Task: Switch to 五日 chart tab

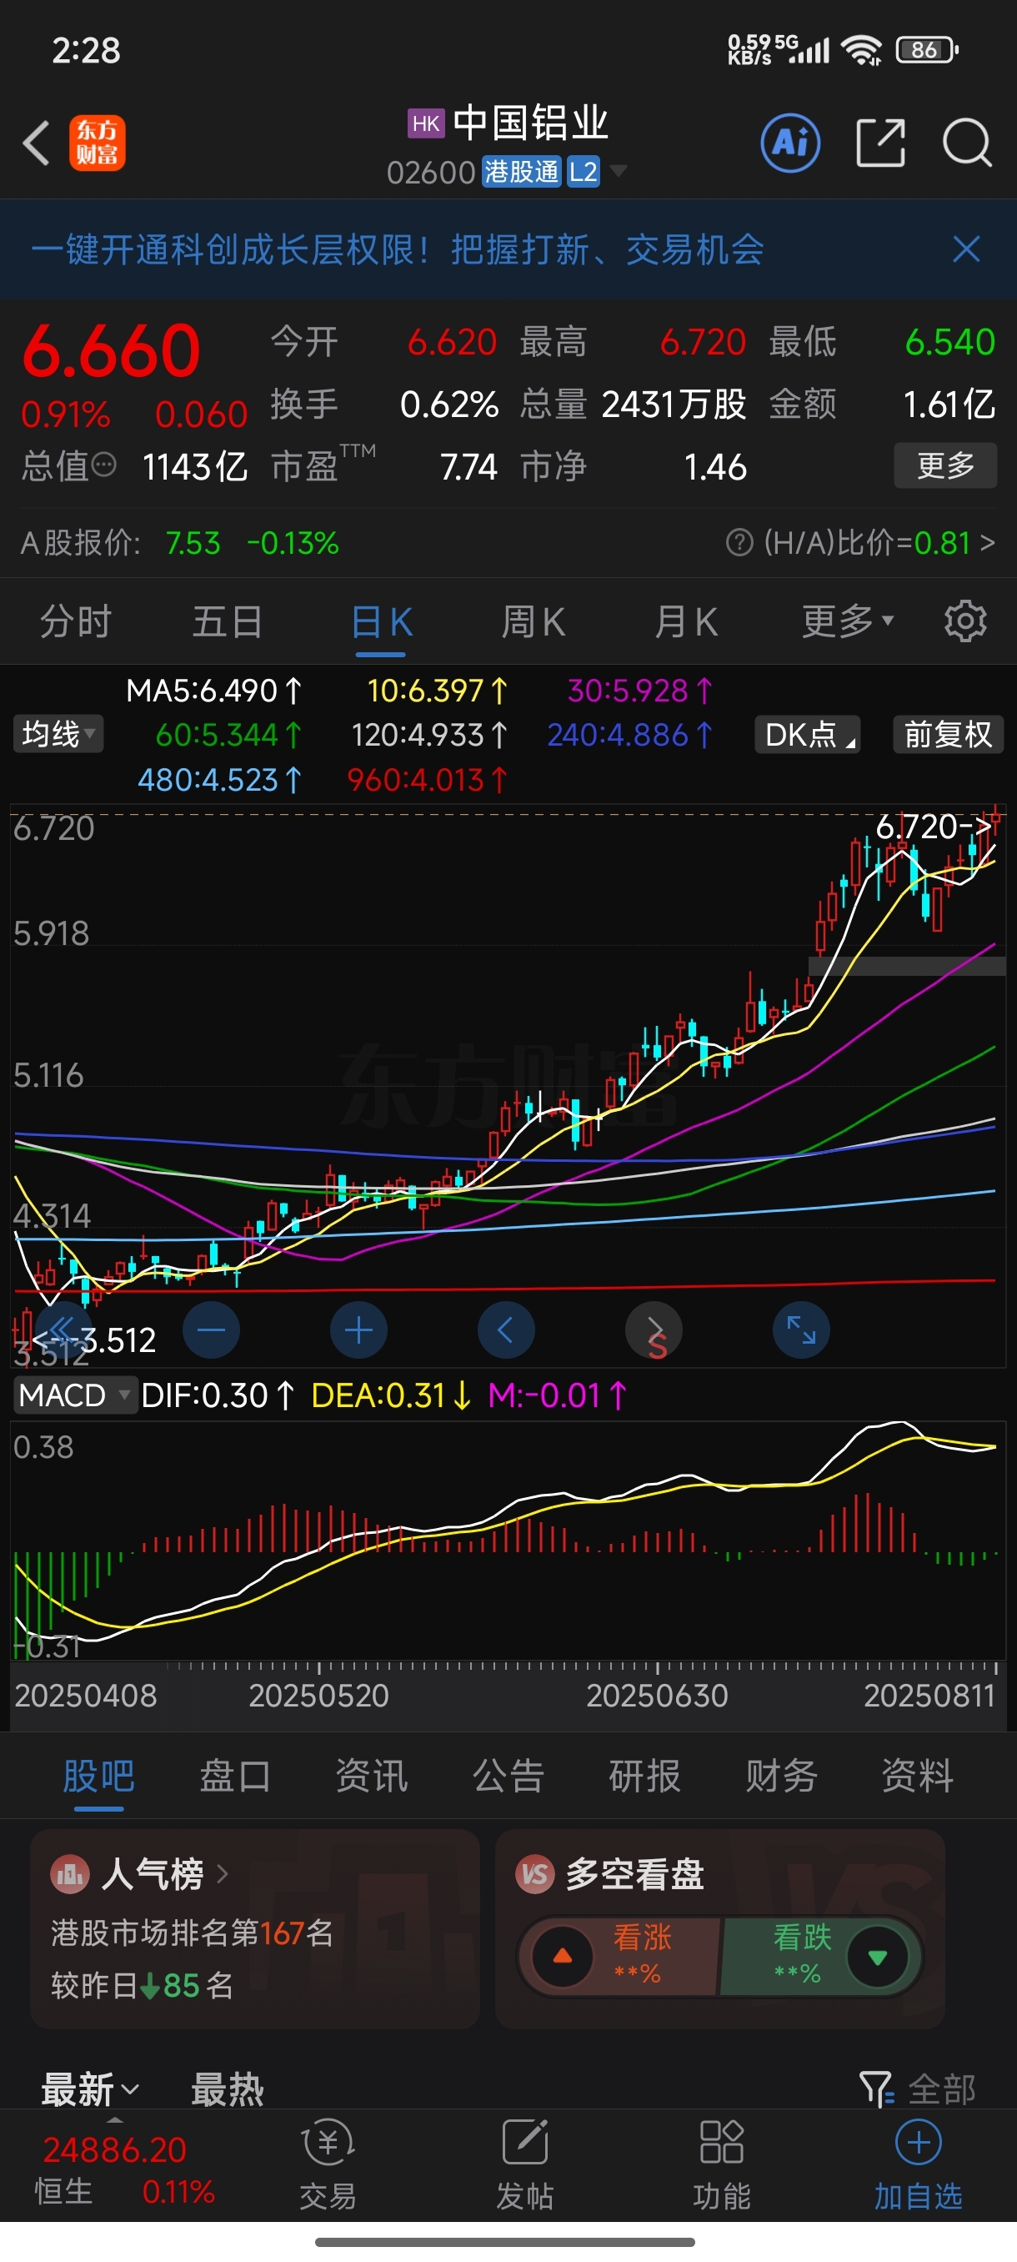Action: tap(228, 621)
